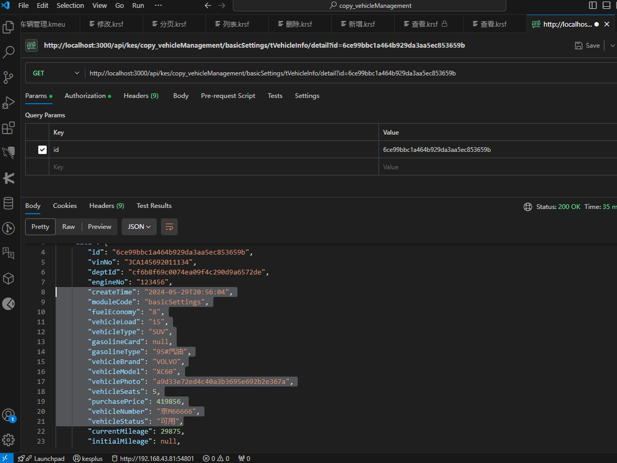Image resolution: width=617 pixels, height=463 pixels.
Task: Click the globe icon next to Status 200
Action: pyautogui.click(x=528, y=206)
